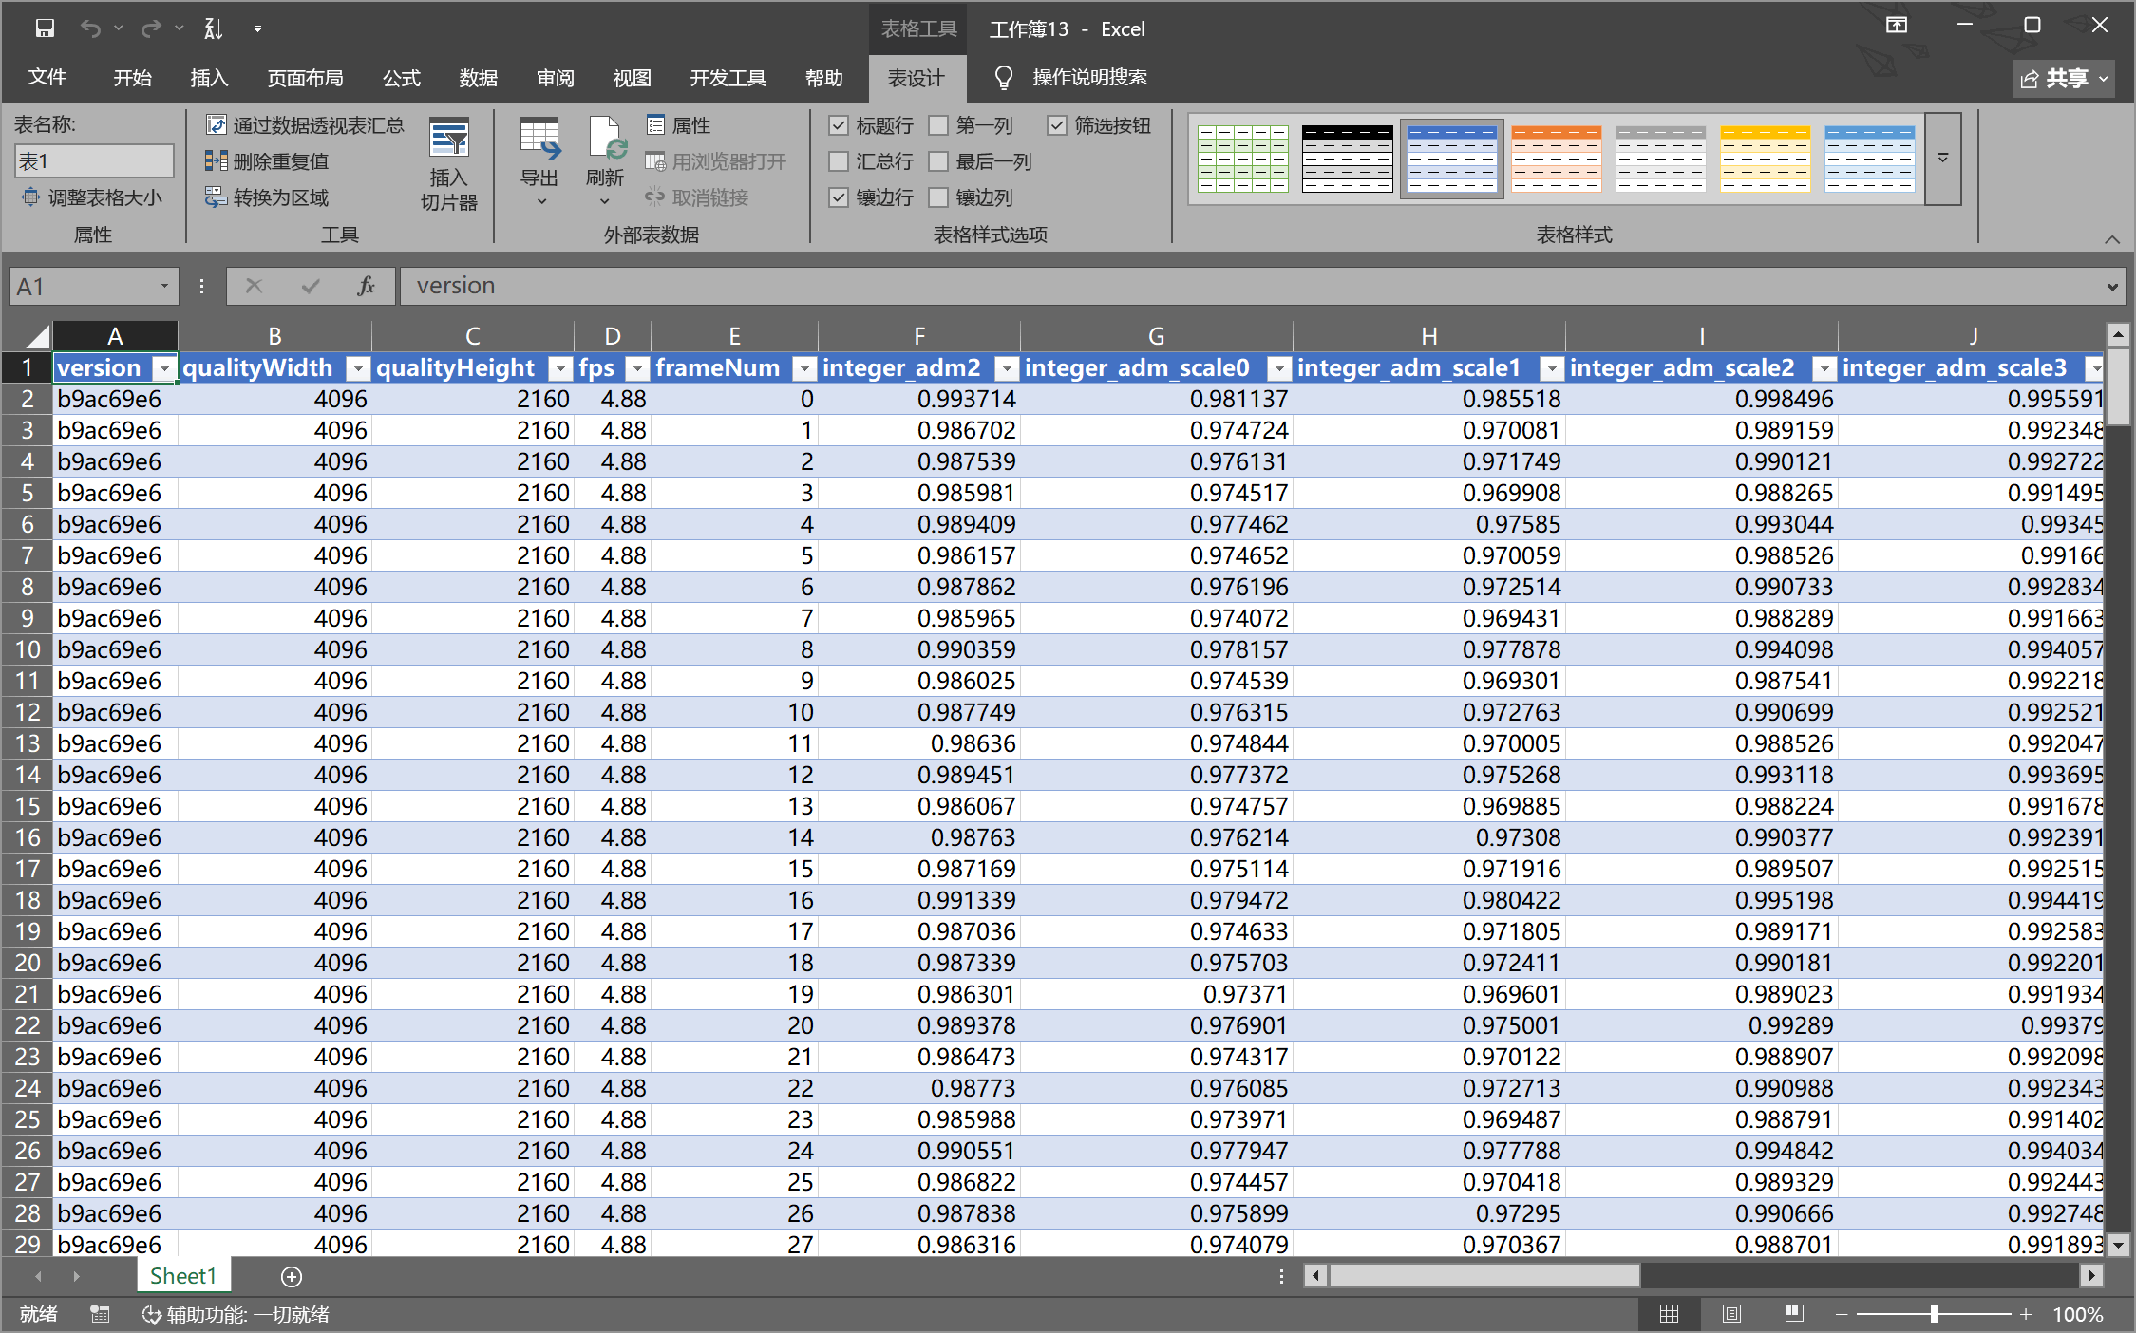2136x1333 pixels.
Task: Open the Developer (开发工具) tab
Action: click(728, 78)
